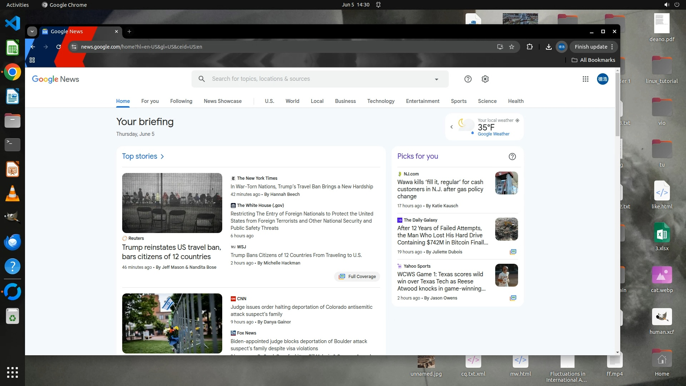The image size is (686, 386).
Task: Open Google News settings gear
Action: 485,79
